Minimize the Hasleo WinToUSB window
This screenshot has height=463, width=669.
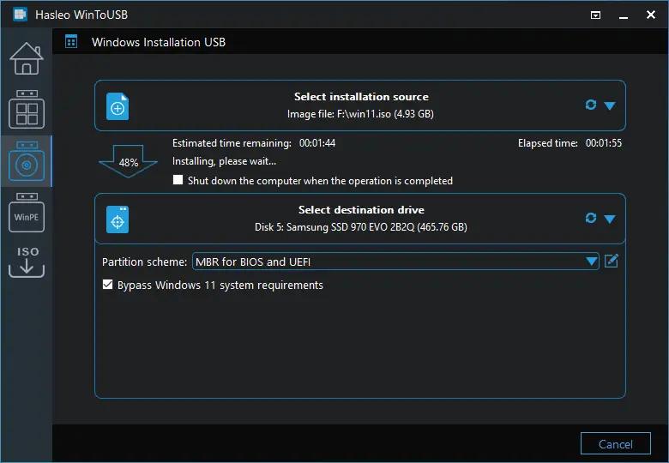(624, 15)
